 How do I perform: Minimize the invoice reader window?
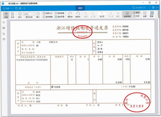click(x=143, y=3)
